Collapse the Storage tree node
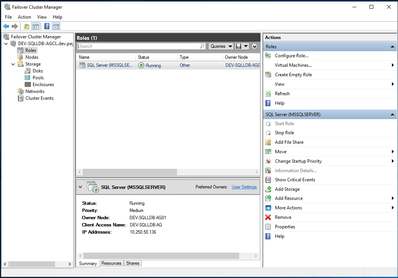Image resolution: width=398 pixels, height=278 pixels. 13,64
